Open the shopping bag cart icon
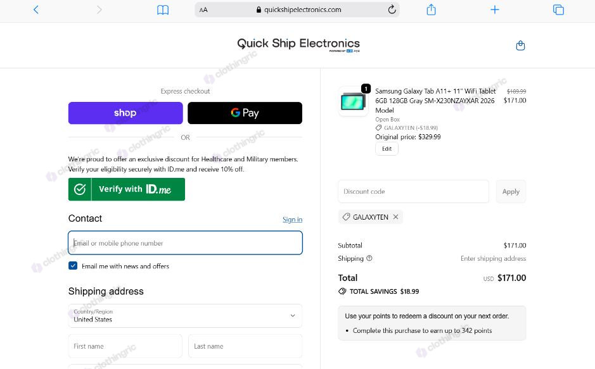The height and width of the screenshot is (369, 595). pos(520,46)
